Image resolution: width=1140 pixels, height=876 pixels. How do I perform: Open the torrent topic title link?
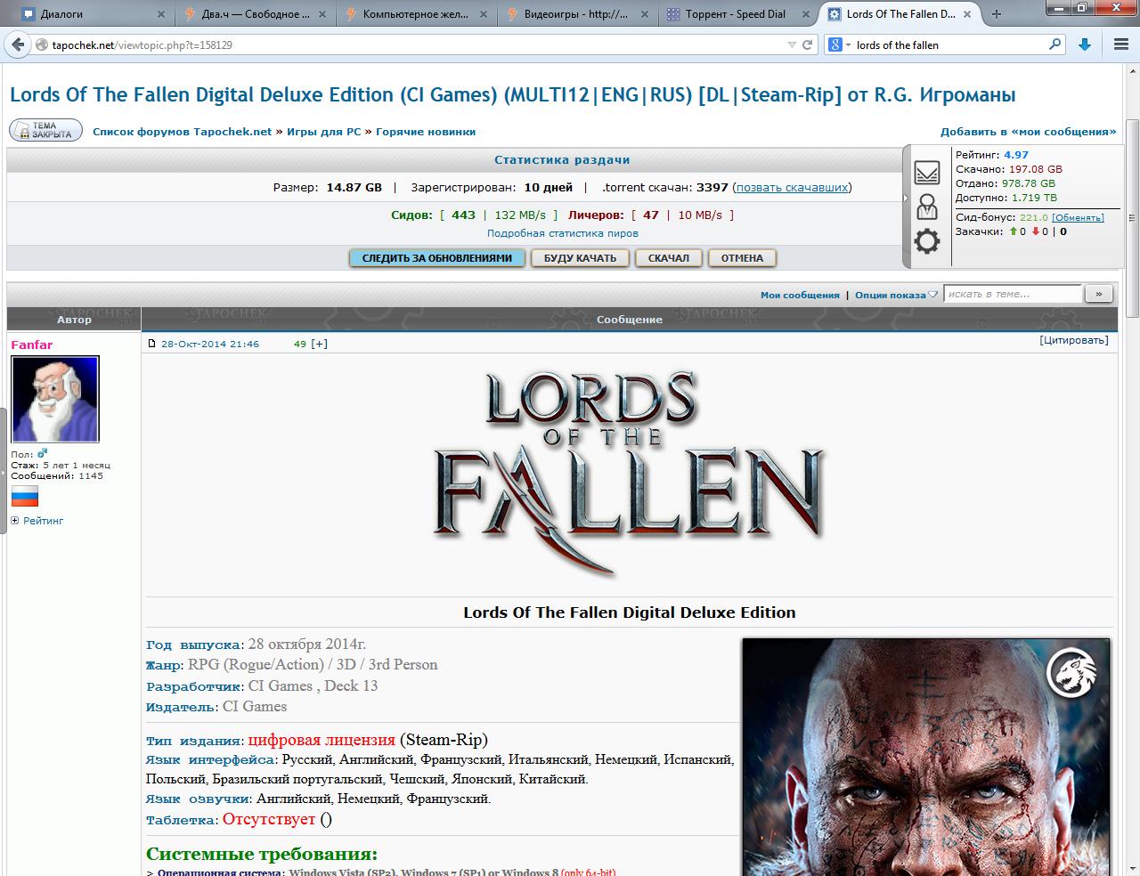512,94
